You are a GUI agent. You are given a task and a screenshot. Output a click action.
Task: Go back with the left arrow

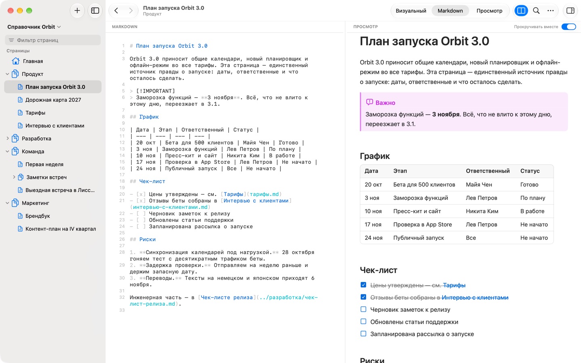point(116,11)
